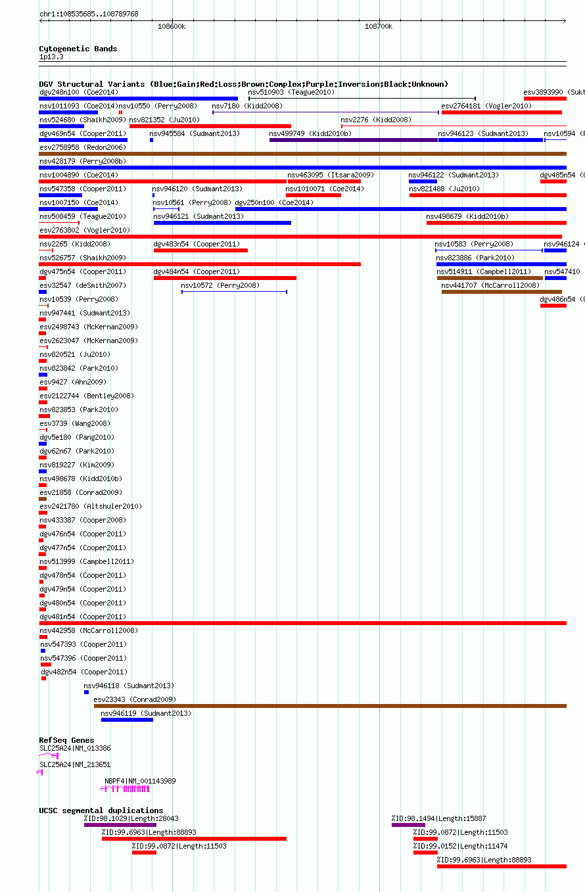This screenshot has width=585, height=892.
Task: Click dgv469n54 (Cooper2011) label
Action: [83, 134]
